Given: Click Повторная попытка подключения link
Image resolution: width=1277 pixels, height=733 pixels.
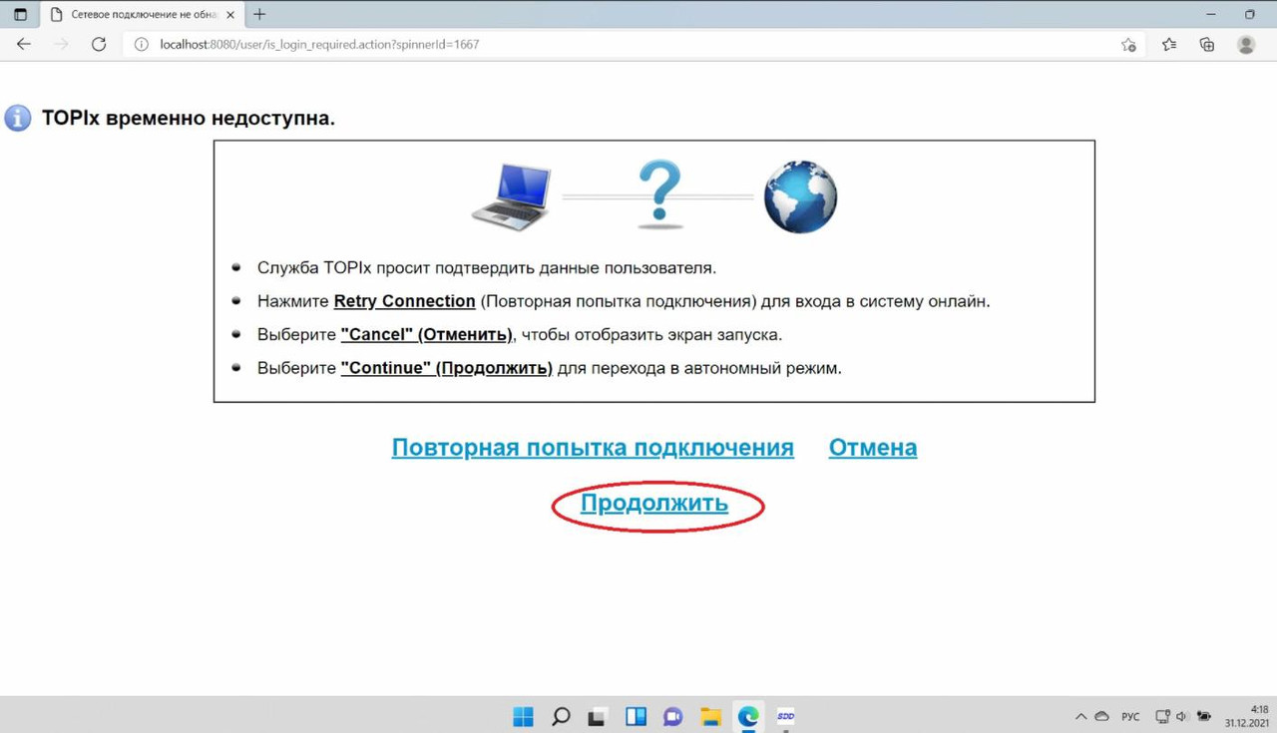Looking at the screenshot, I should coord(593,448).
